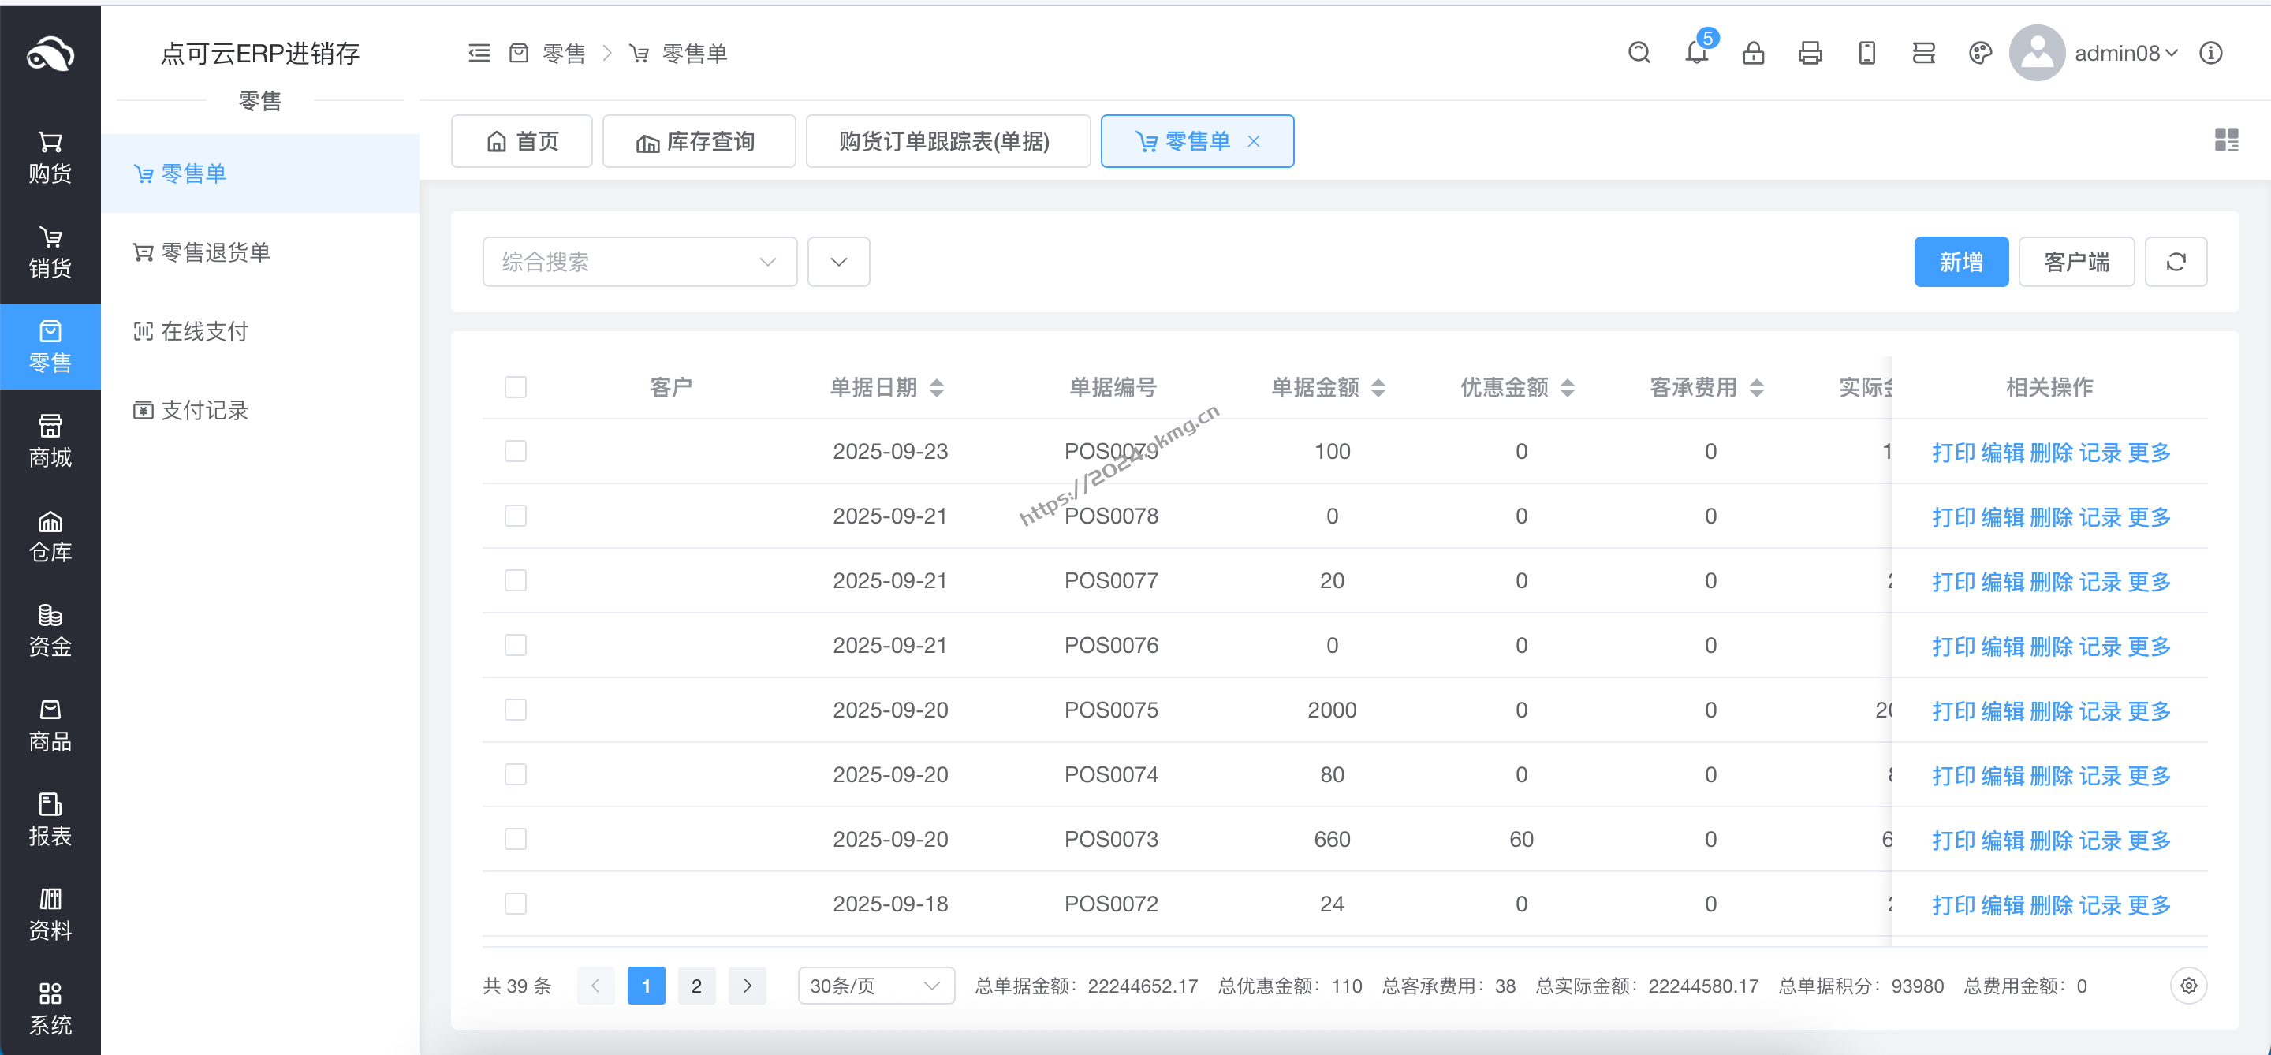
Task: Sort by 单据日期 column
Action: pyautogui.click(x=936, y=388)
